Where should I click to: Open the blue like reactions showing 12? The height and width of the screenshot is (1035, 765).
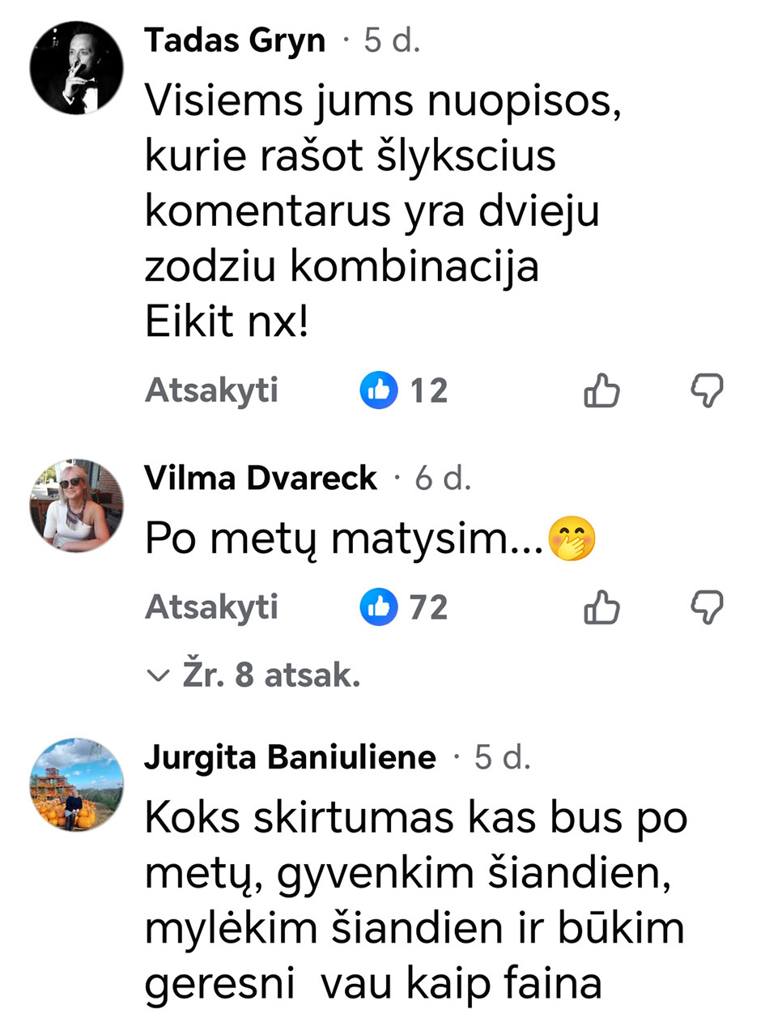point(403,392)
